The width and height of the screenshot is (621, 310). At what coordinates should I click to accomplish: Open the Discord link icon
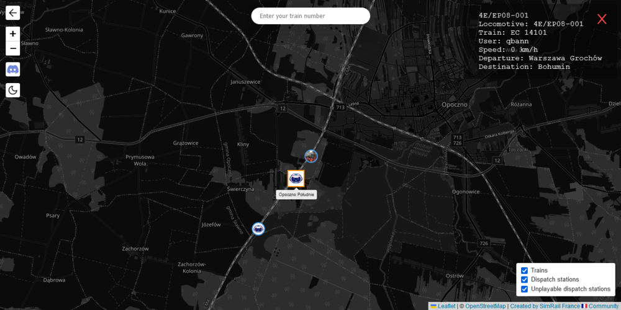tap(12, 69)
